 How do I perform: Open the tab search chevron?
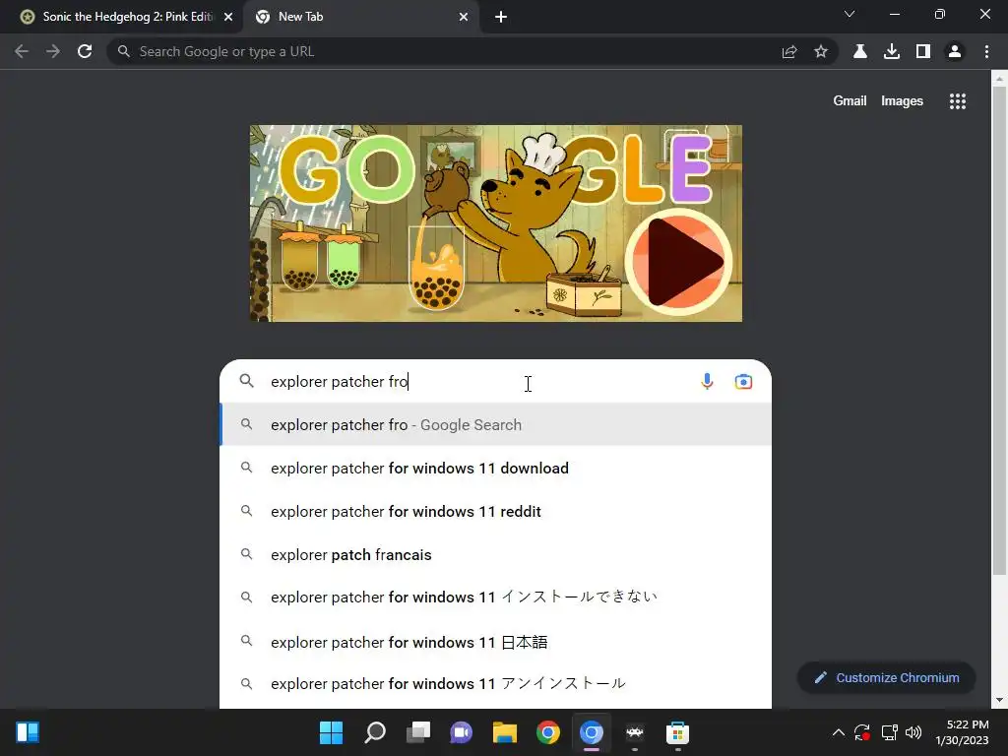pyautogui.click(x=850, y=14)
